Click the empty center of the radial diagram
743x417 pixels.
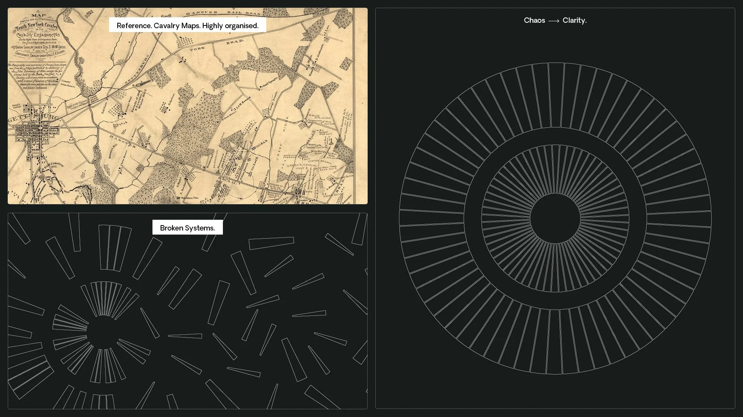point(555,219)
